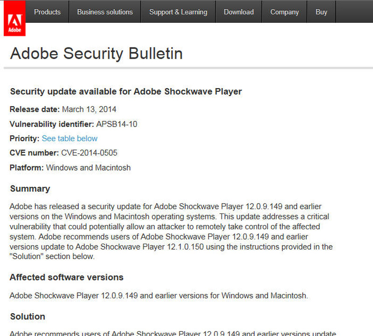This screenshot has width=373, height=336.
Task: Click the Buy navigation item
Action: tap(321, 12)
